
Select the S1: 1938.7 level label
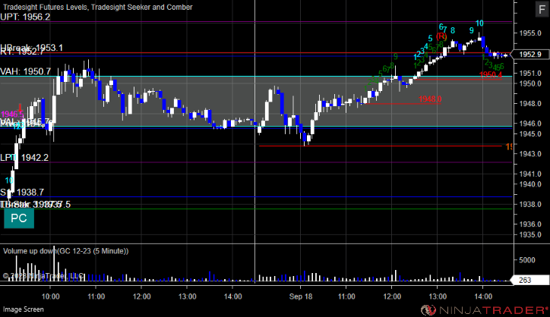pyautogui.click(x=22, y=192)
